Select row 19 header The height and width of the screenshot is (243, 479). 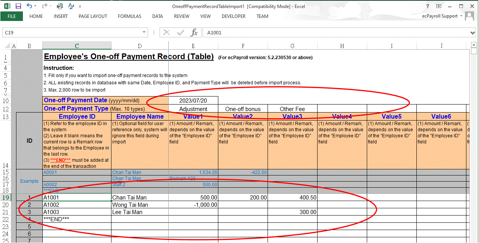[x=6, y=198]
